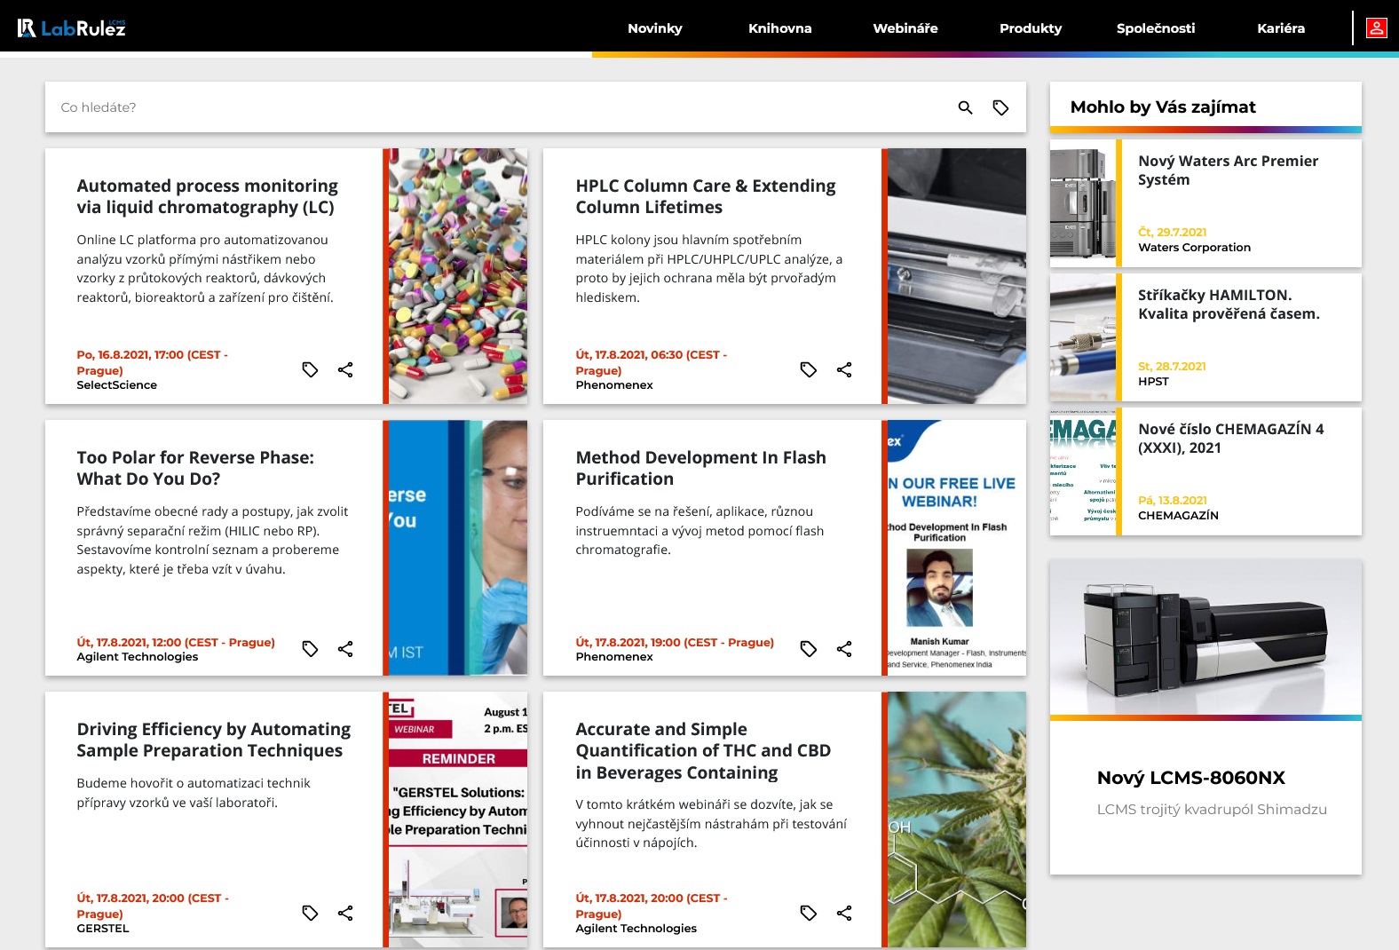This screenshot has height=950, width=1399.
Task: Open 'Automated process monitoring via liquid chromatography' title
Action: [207, 196]
